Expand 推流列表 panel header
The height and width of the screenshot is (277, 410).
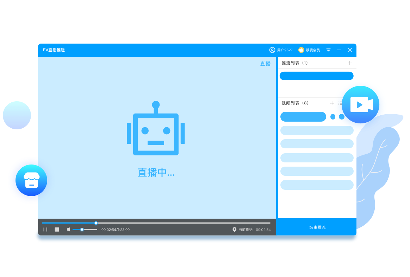tap(296, 63)
